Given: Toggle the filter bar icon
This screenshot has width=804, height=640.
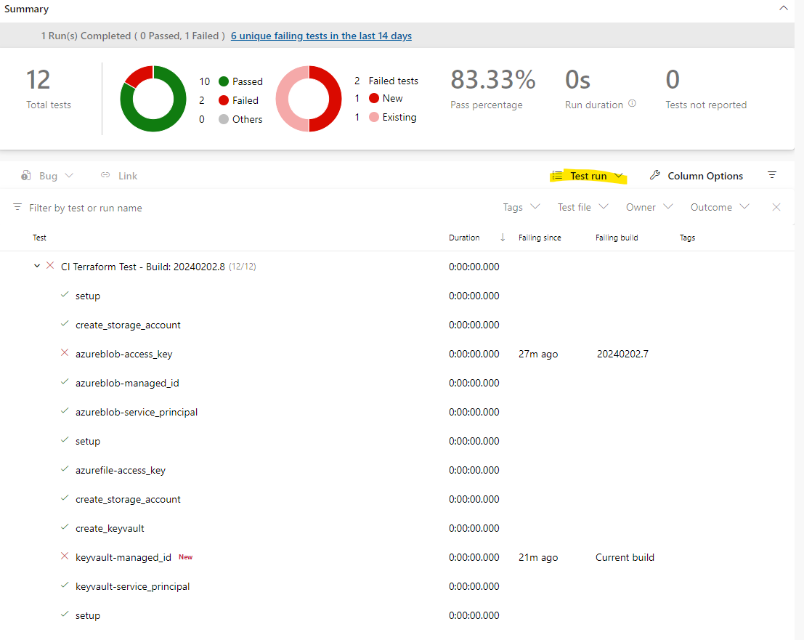Looking at the screenshot, I should (x=772, y=175).
